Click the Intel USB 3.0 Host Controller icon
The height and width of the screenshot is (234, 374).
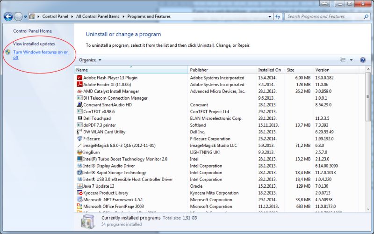79,179
